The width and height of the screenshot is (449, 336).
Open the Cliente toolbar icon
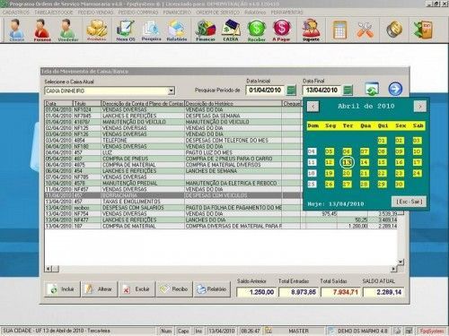click(16, 30)
